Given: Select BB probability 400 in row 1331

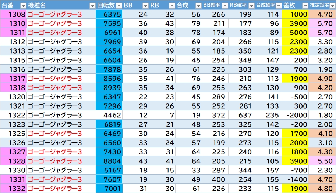Looking at the screenshot, I should 215,179.
